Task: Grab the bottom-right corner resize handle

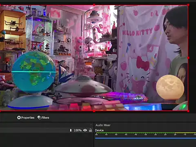Action: click(188, 111)
